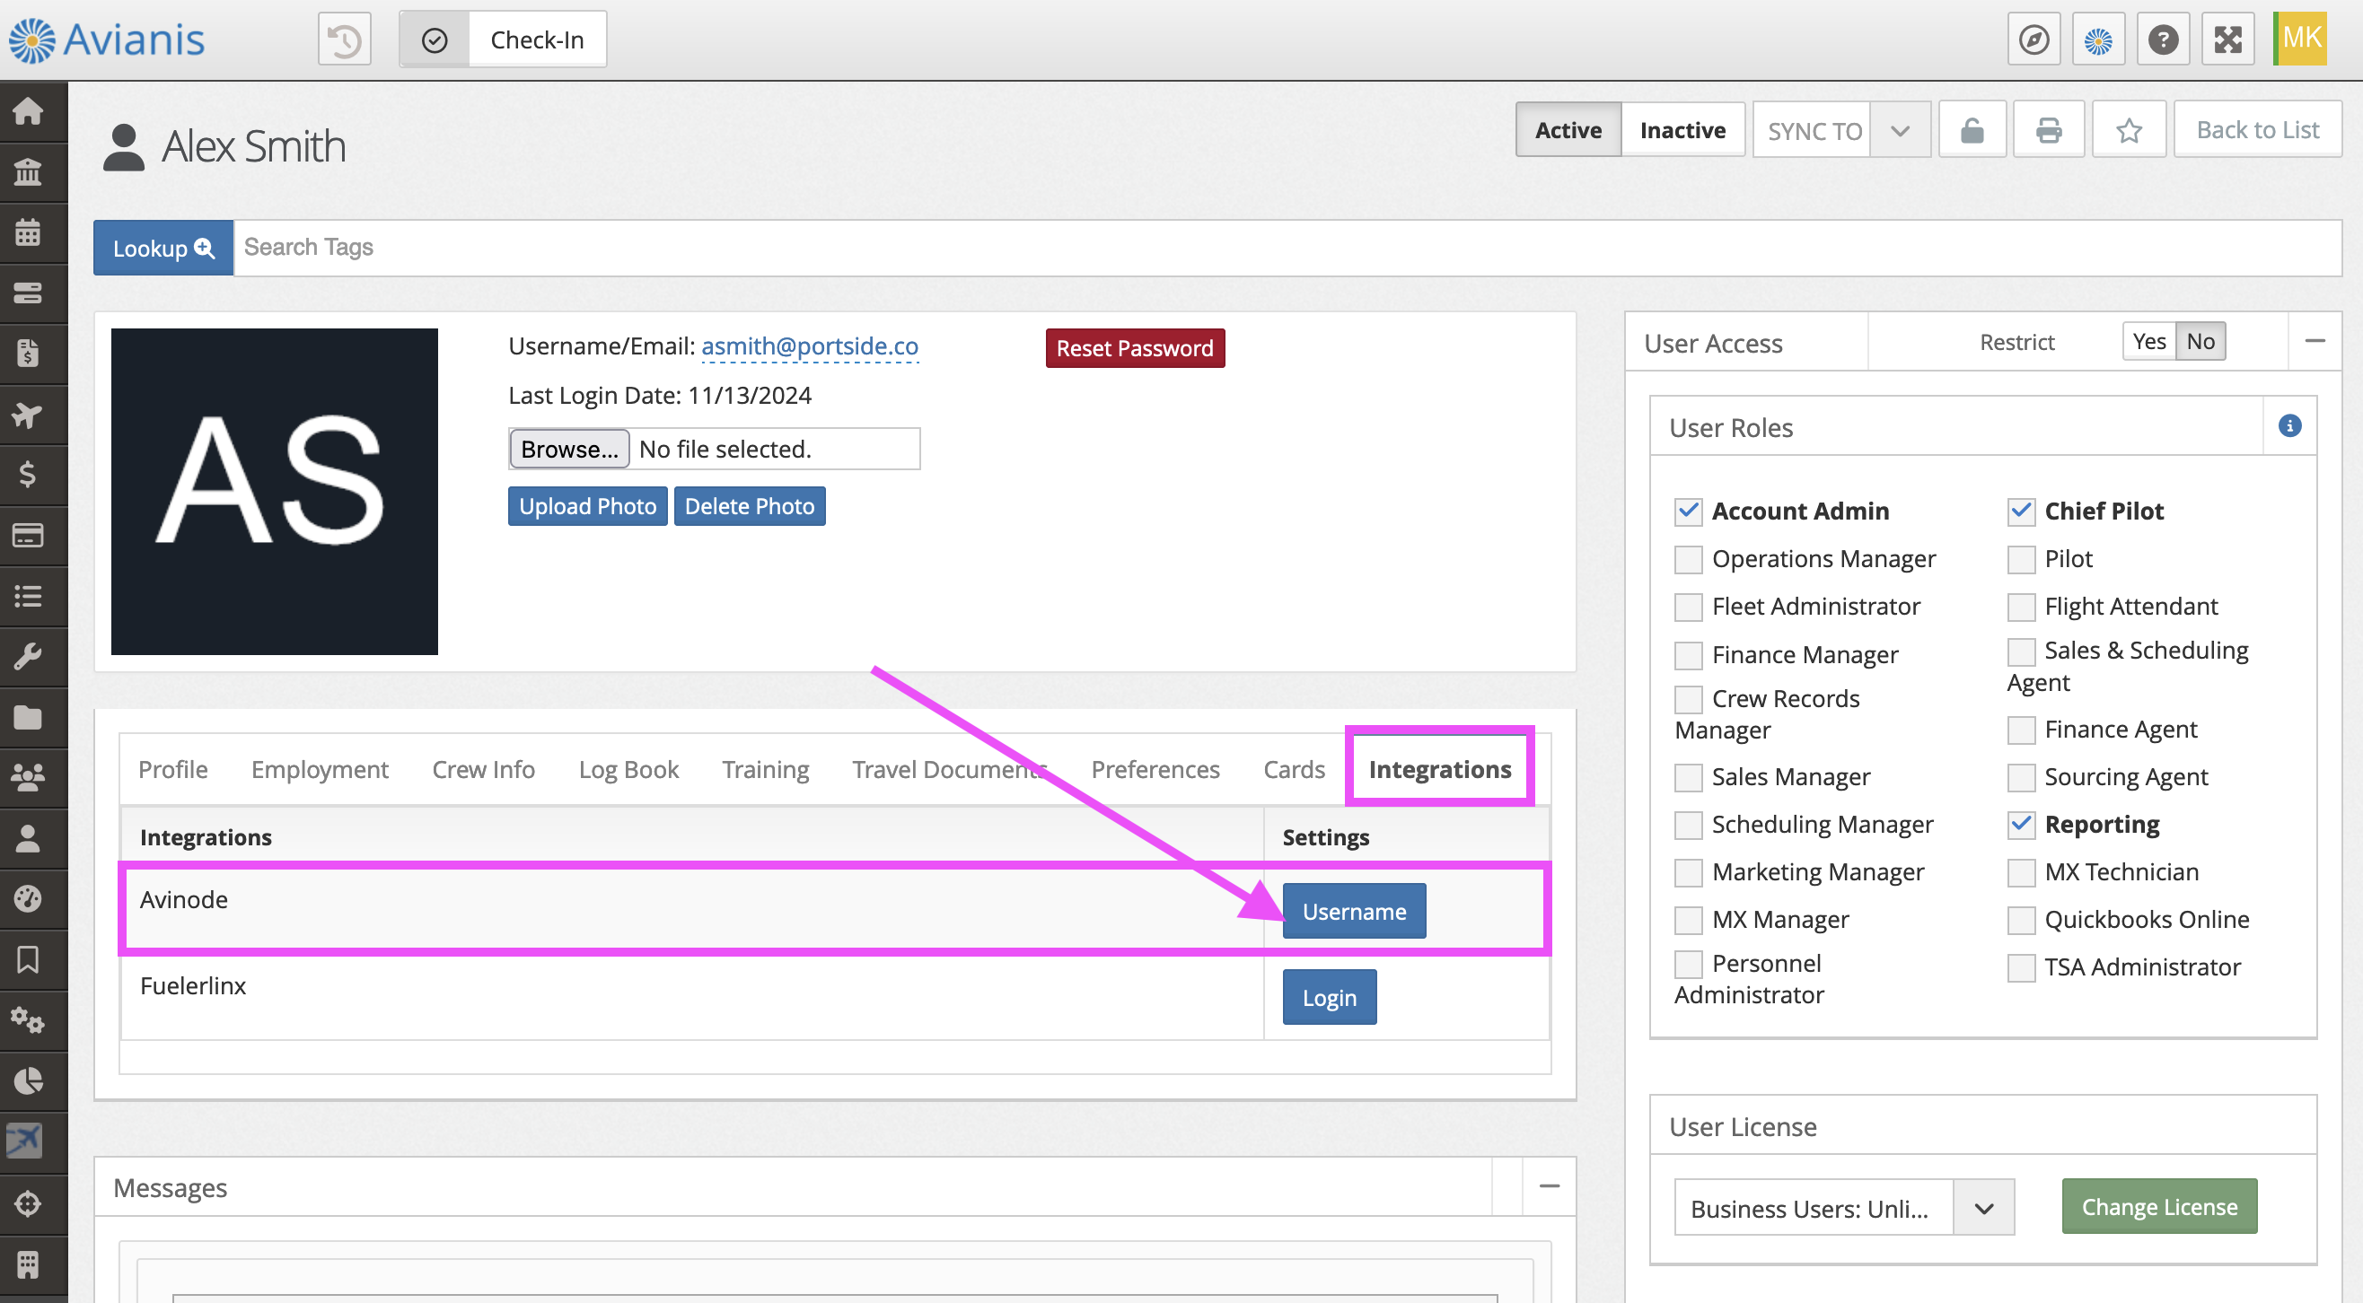
Task: Open the wrench maintenance sidebar icon
Action: point(28,657)
